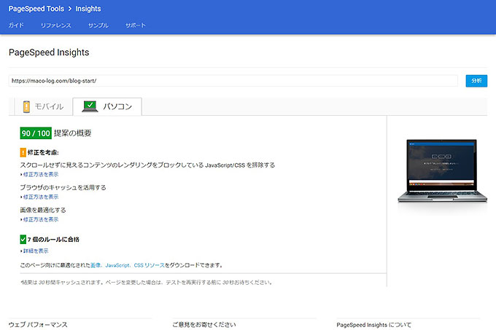Click the 画像を最適化する text
The width and height of the screenshot is (496, 330).
click(43, 210)
